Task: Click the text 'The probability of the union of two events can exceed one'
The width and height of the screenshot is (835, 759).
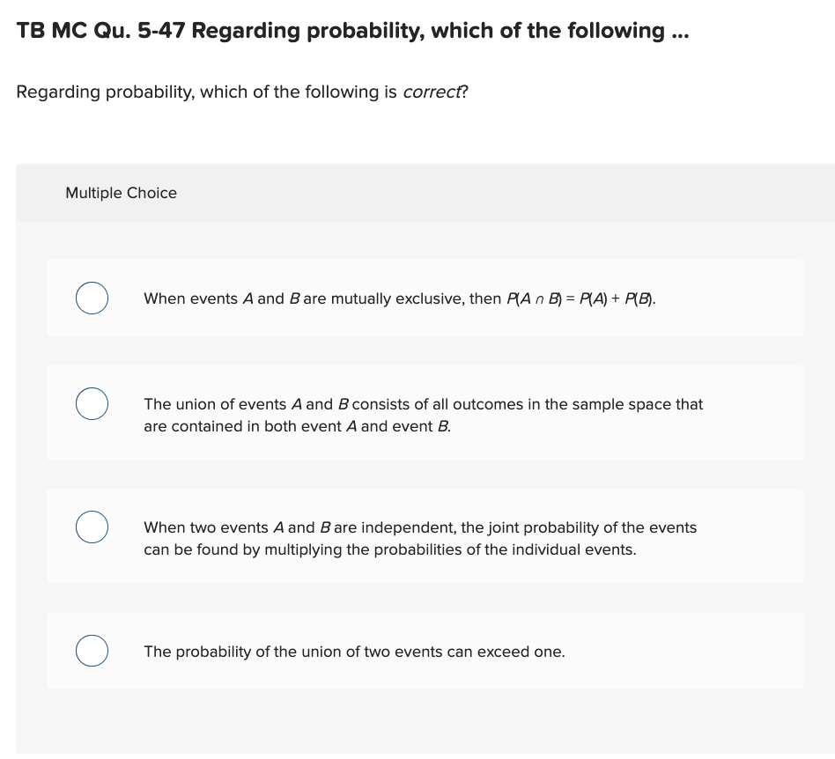Action: [354, 652]
